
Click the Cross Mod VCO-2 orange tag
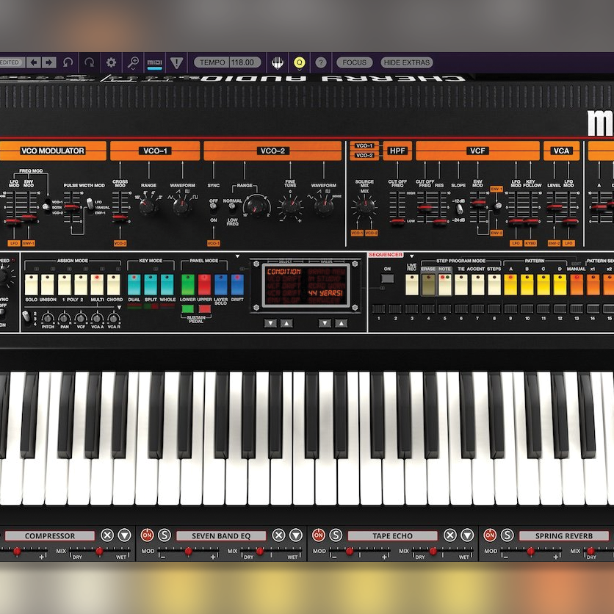[x=120, y=243]
